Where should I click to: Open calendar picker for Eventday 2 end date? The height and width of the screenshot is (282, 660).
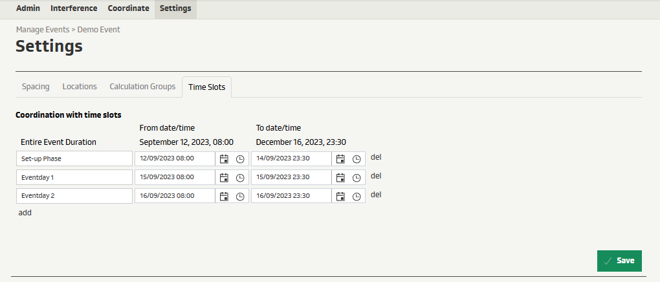point(340,196)
